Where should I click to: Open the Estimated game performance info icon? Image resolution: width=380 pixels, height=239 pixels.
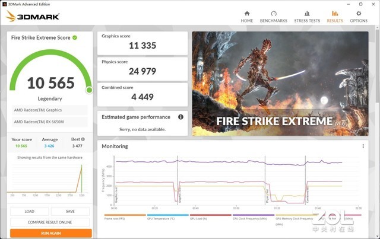(x=180, y=117)
